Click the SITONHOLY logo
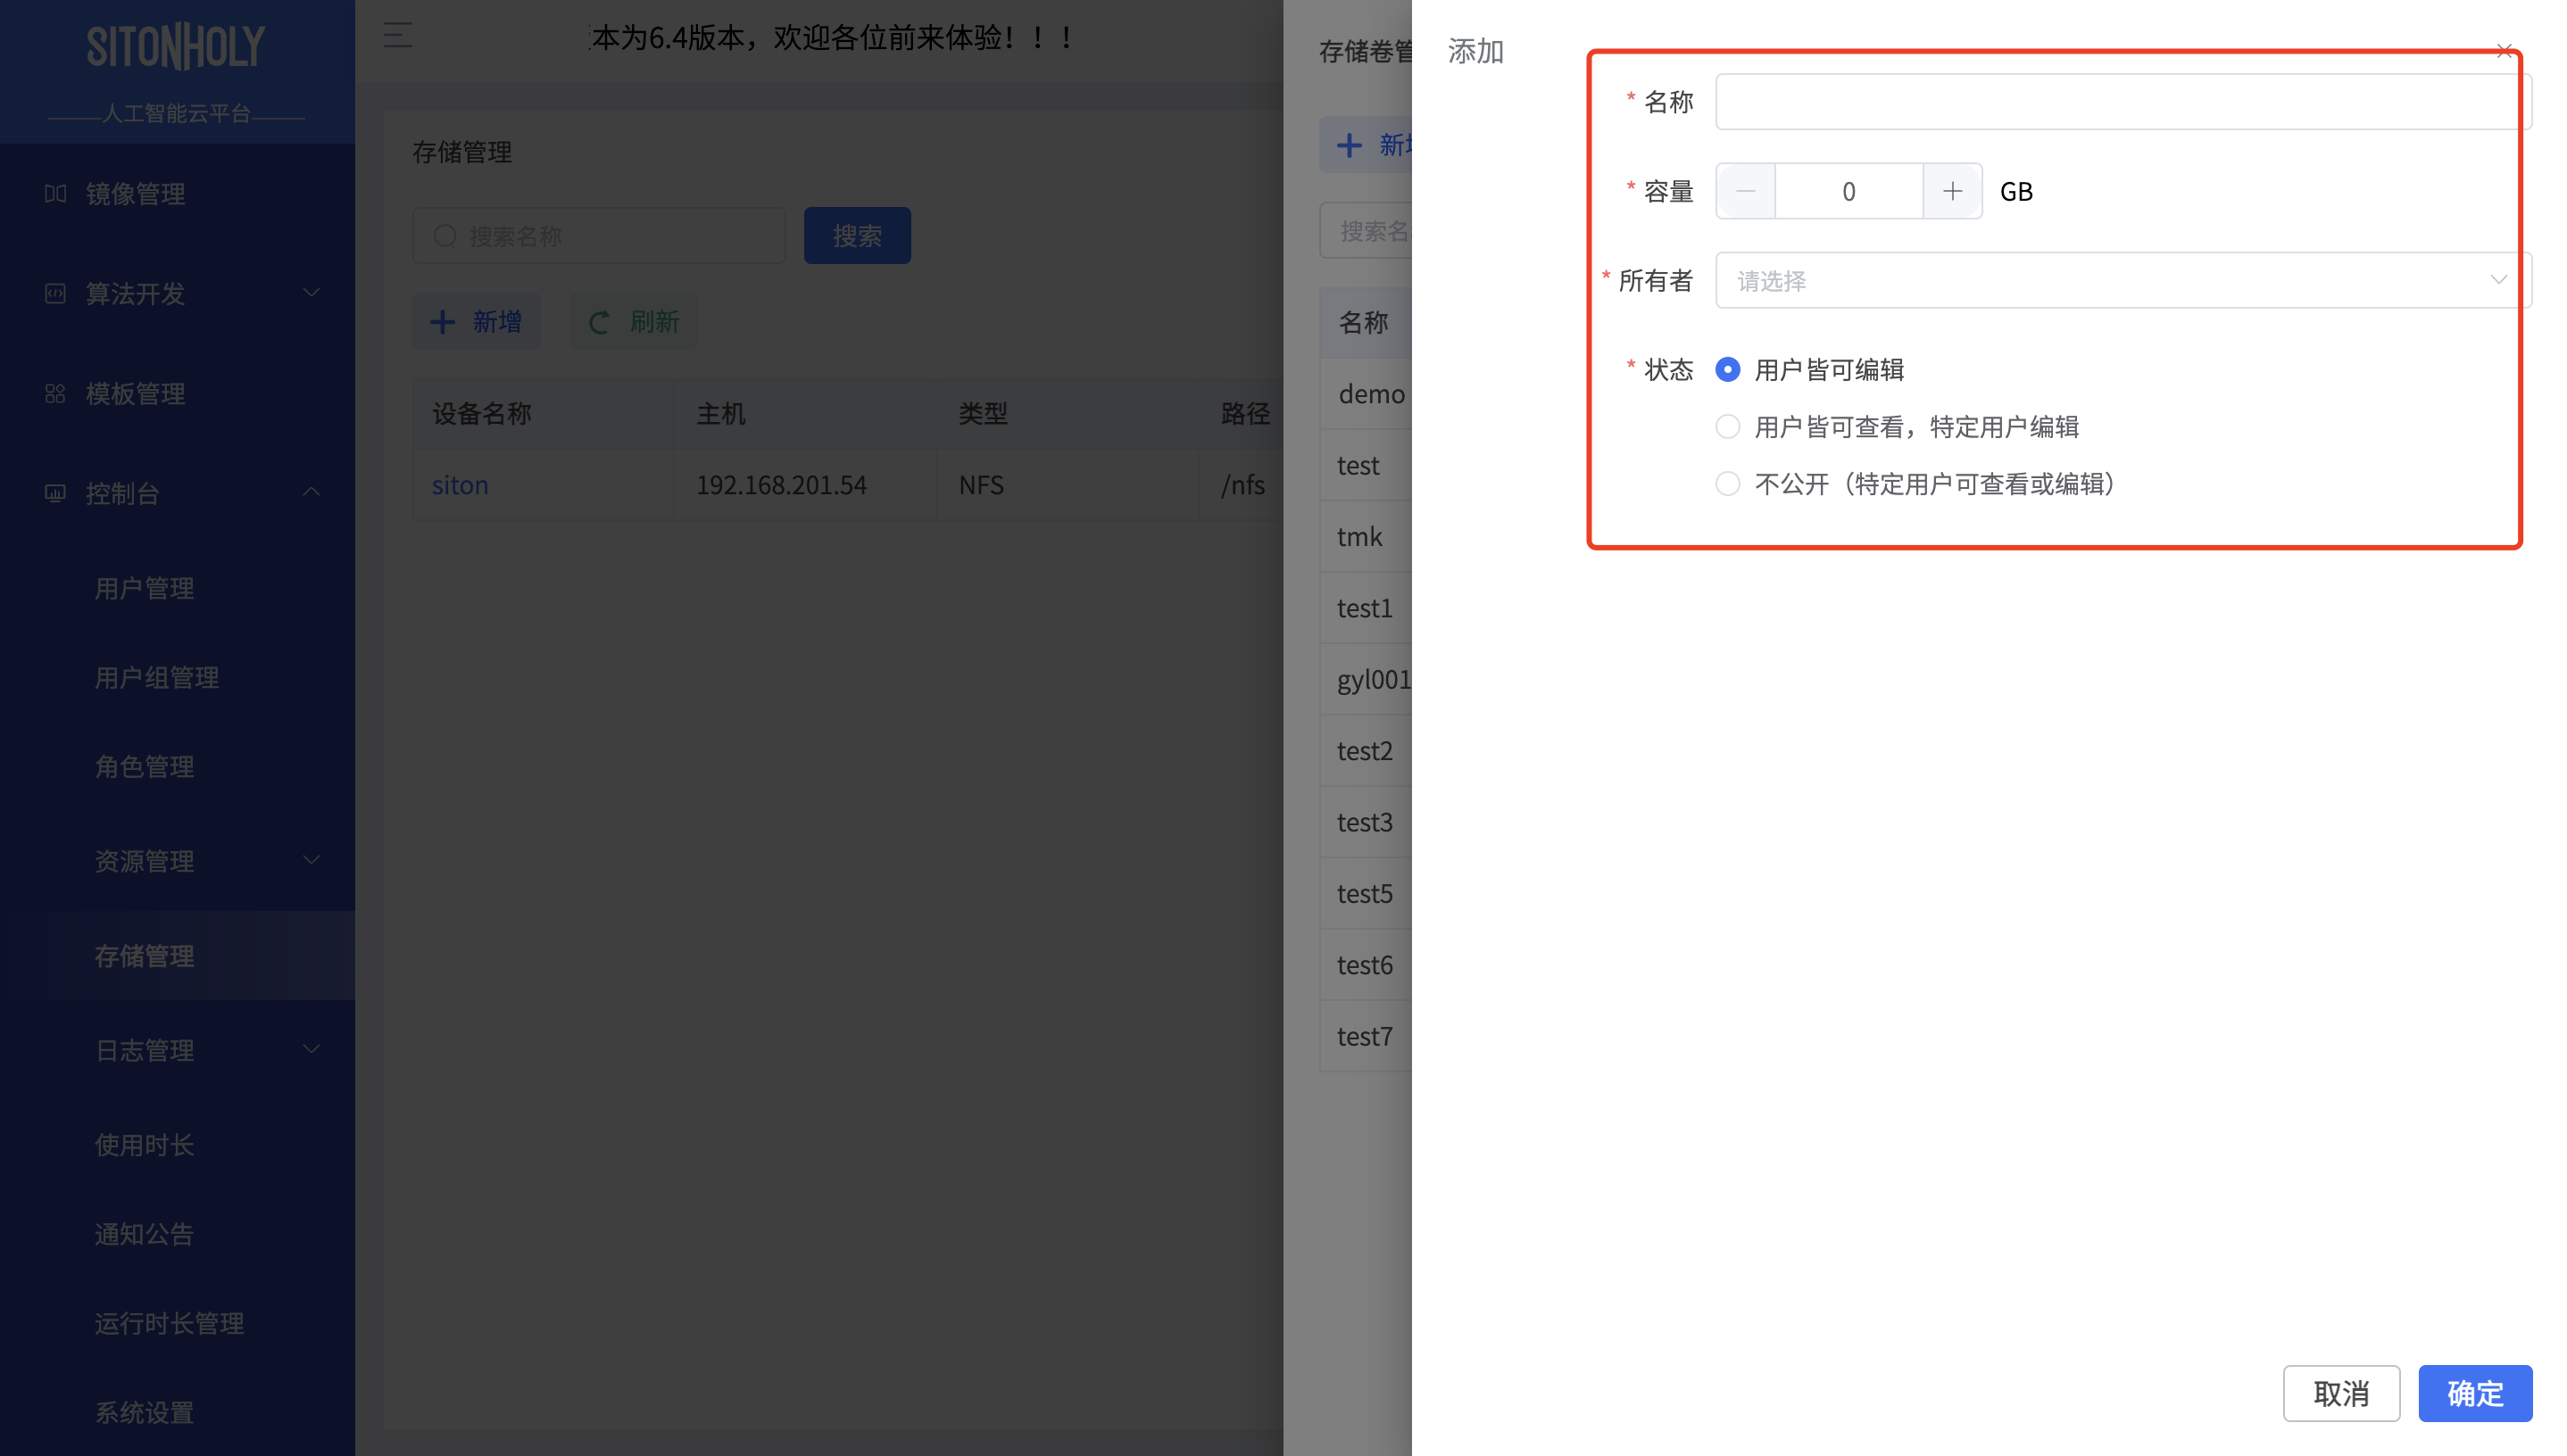 pyautogui.click(x=176, y=47)
